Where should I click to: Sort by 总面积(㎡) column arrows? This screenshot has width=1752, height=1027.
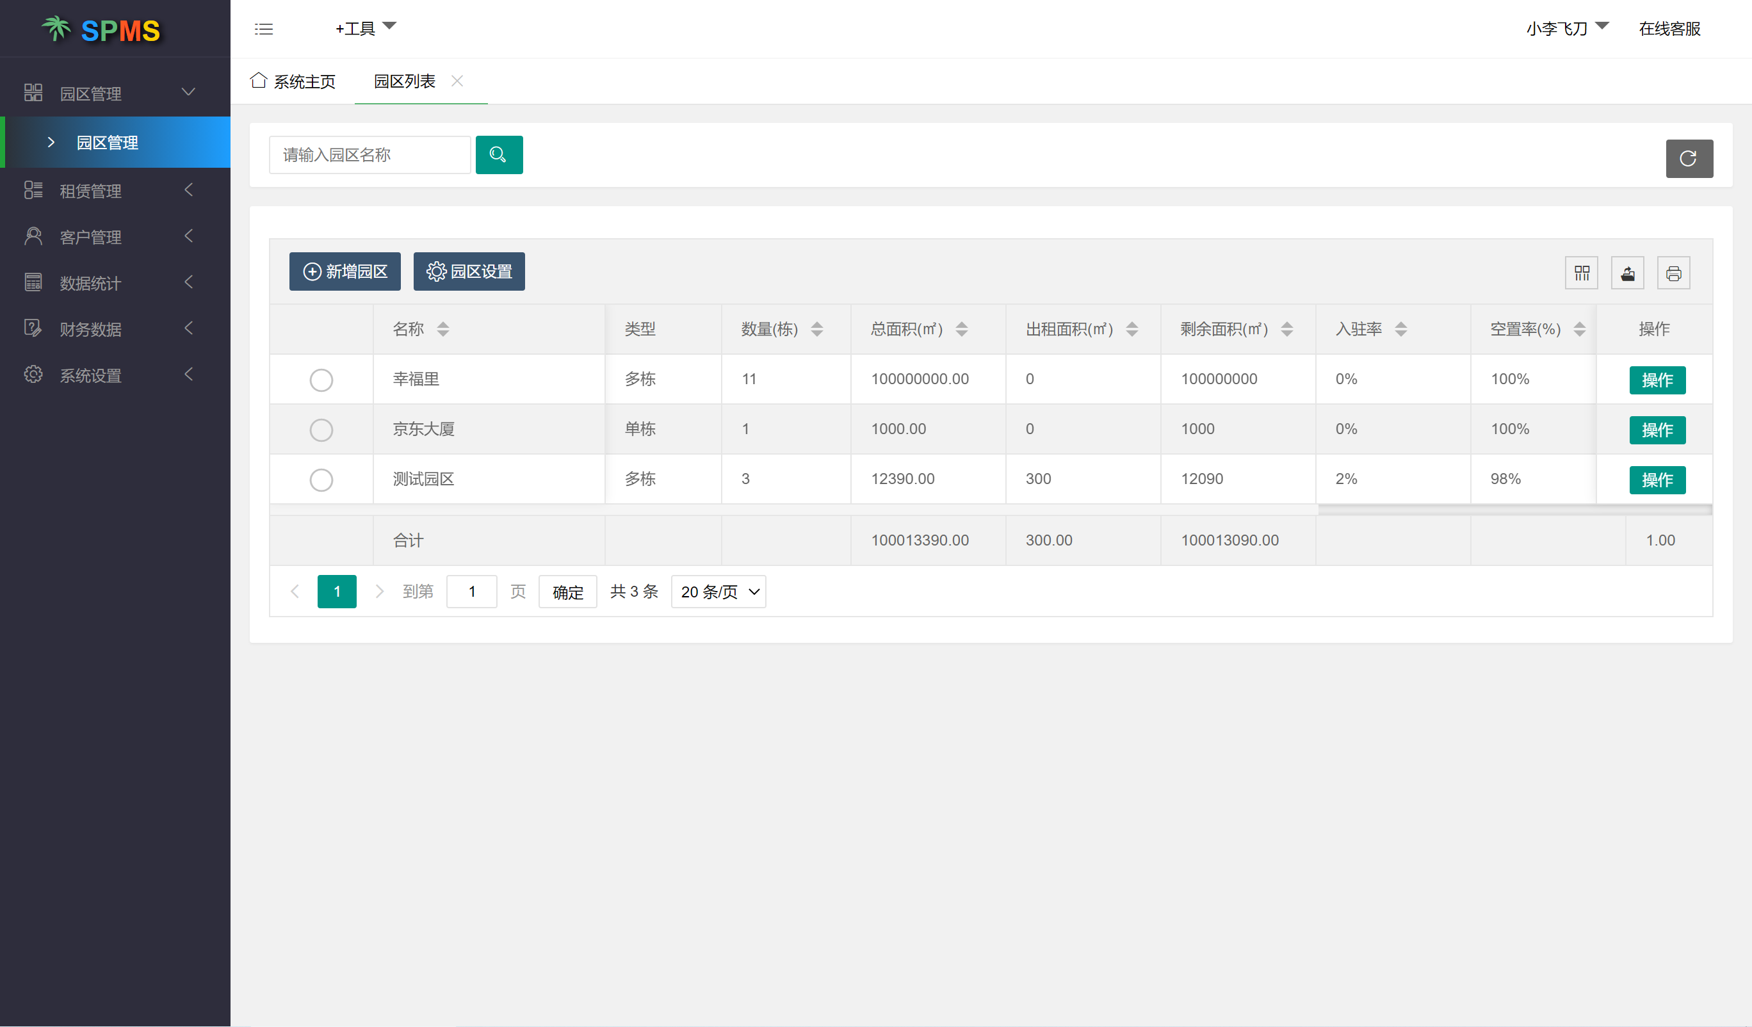coord(962,329)
